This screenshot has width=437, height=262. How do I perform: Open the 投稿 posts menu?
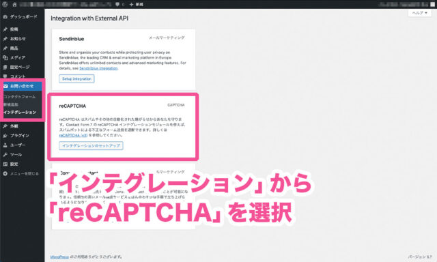coord(23,29)
